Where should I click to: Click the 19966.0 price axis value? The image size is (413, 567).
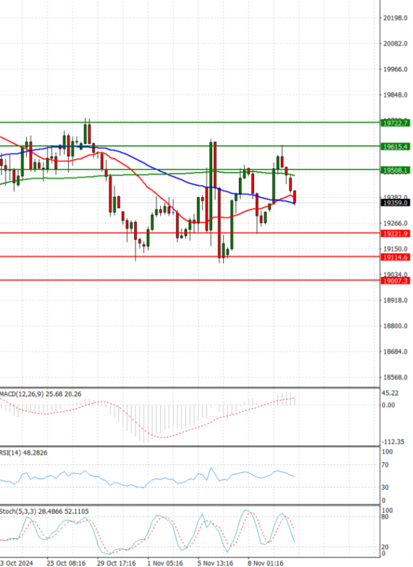click(395, 70)
